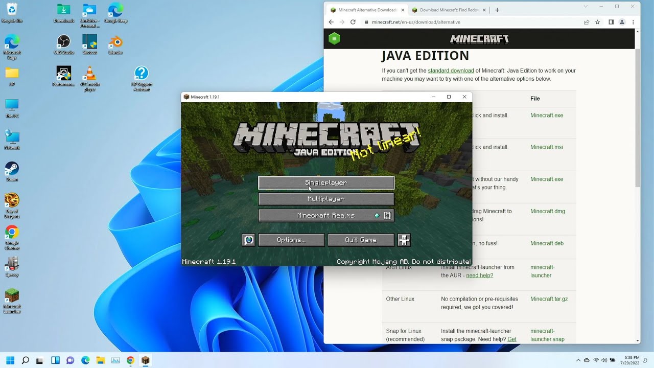The width and height of the screenshot is (654, 368).
Task: Select the Day of Dragons desktop shortcut
Action: (x=12, y=205)
